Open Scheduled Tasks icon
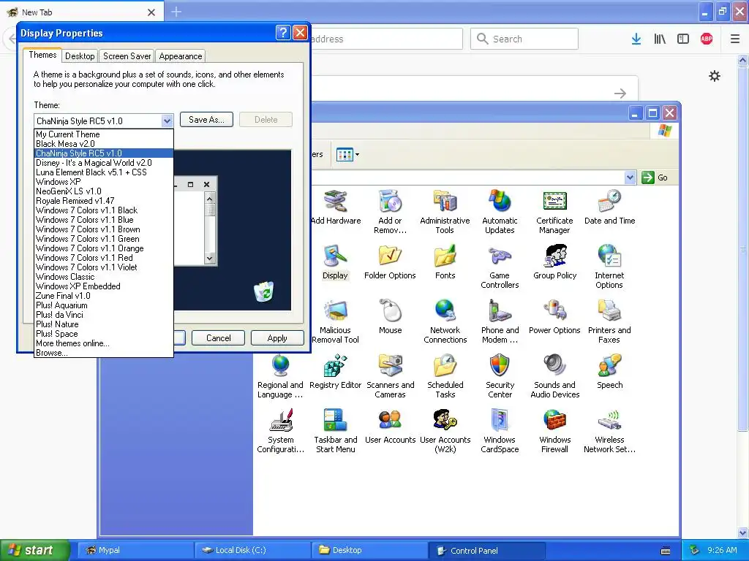This screenshot has height=561, width=749. tap(445, 376)
